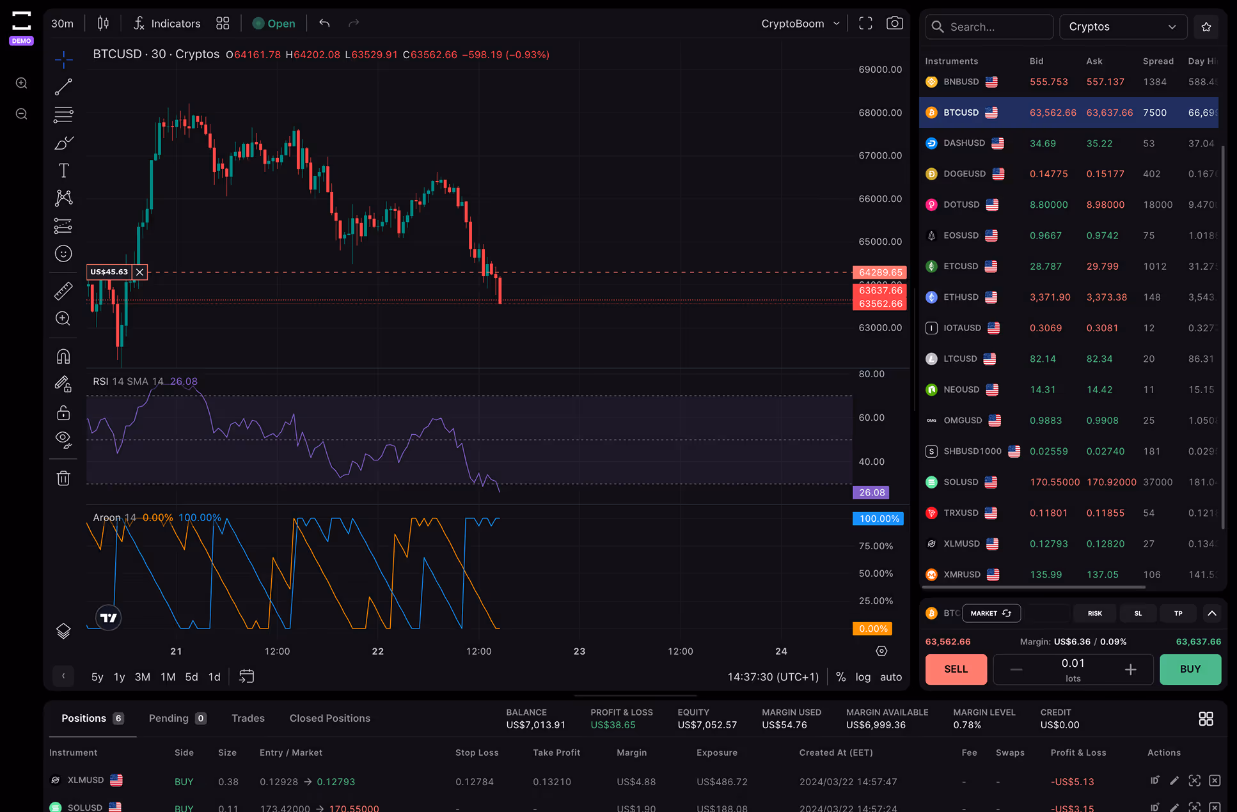
Task: Click the SELL button
Action: tap(956, 669)
